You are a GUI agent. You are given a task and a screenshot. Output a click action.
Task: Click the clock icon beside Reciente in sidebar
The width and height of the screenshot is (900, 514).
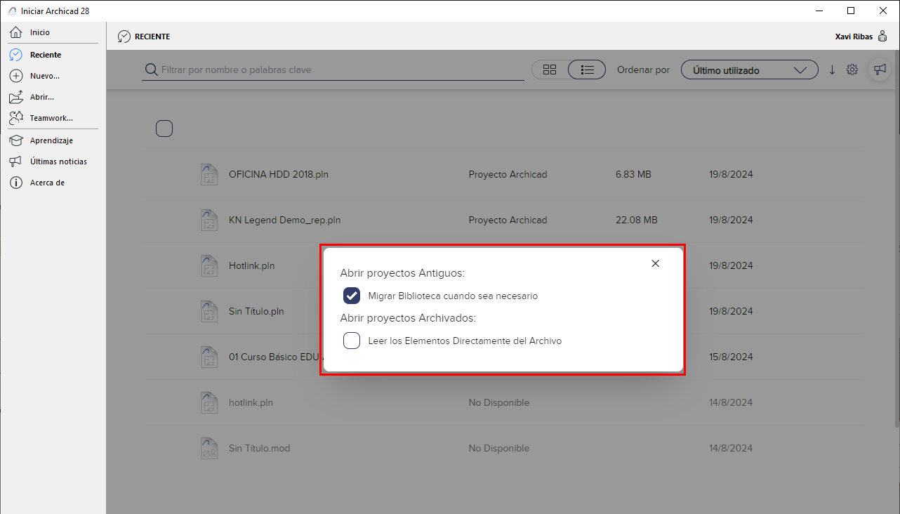coord(16,55)
